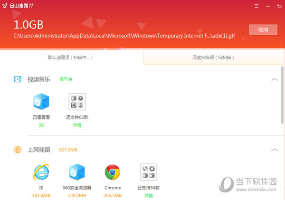The image size is (285, 200).
Task: Collapse the 上网残留 section
Action: click(274, 150)
